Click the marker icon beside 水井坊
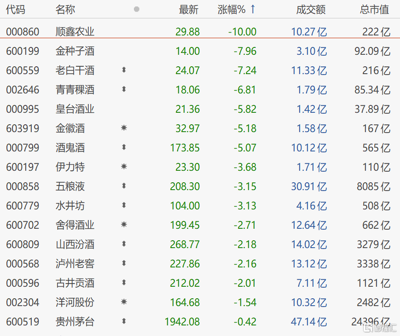Image resolution: width=400 pixels, height=336 pixels. tap(124, 205)
